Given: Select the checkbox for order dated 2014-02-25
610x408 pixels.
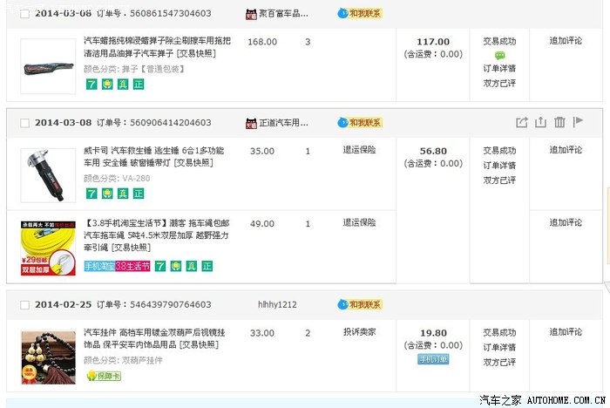Looking at the screenshot, I should coord(24,305).
